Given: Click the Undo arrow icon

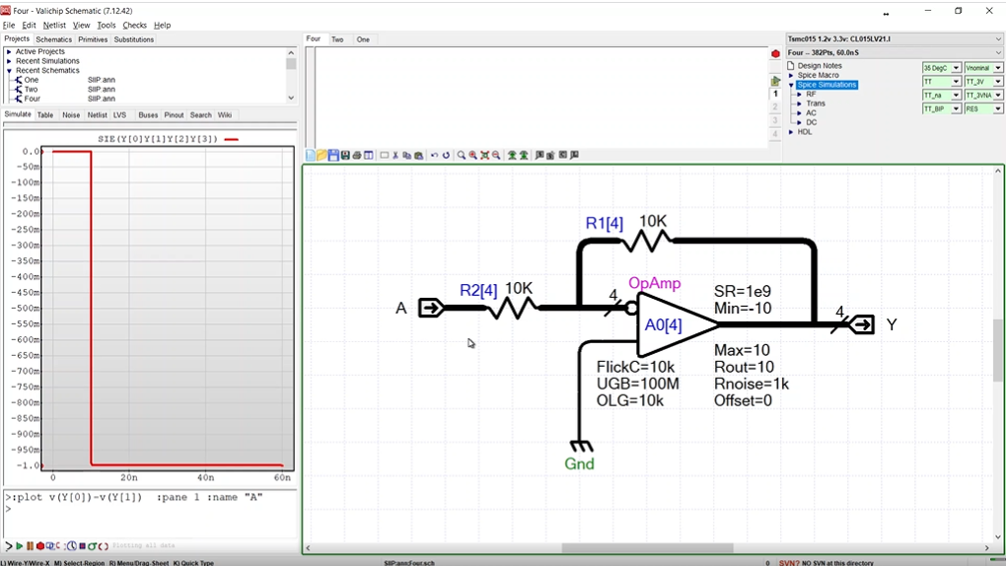Looking at the screenshot, I should 434,156.
